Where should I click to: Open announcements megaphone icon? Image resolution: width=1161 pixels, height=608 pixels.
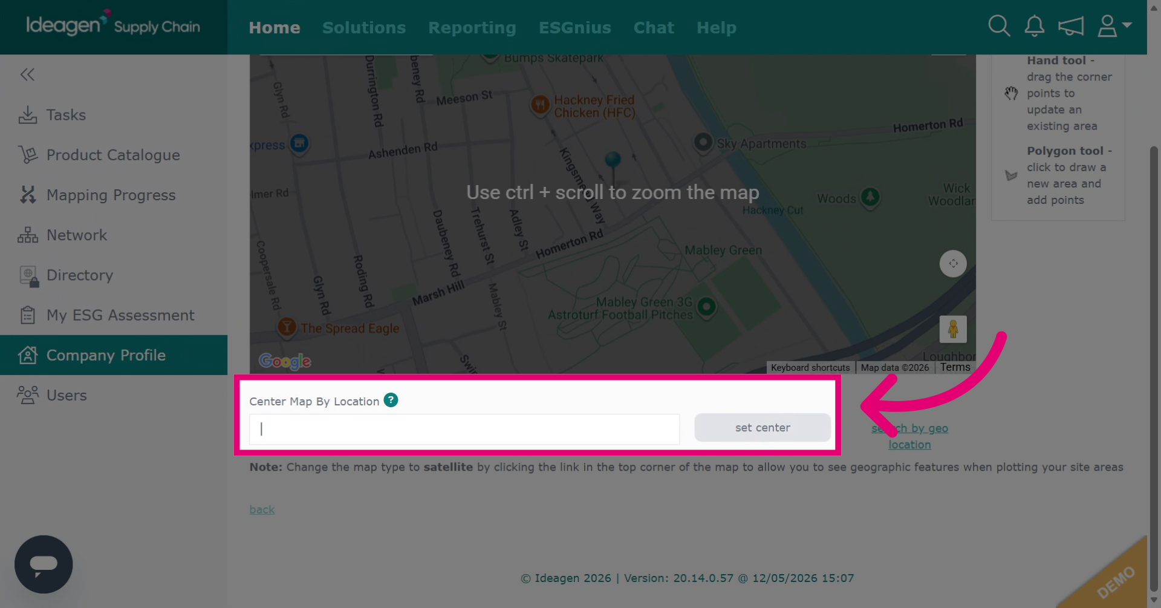click(1070, 26)
